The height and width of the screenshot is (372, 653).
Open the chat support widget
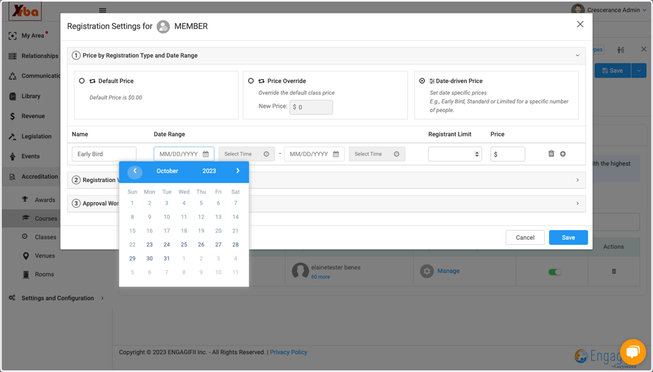[x=632, y=352]
